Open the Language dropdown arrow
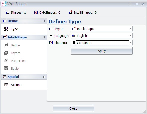 131,36
